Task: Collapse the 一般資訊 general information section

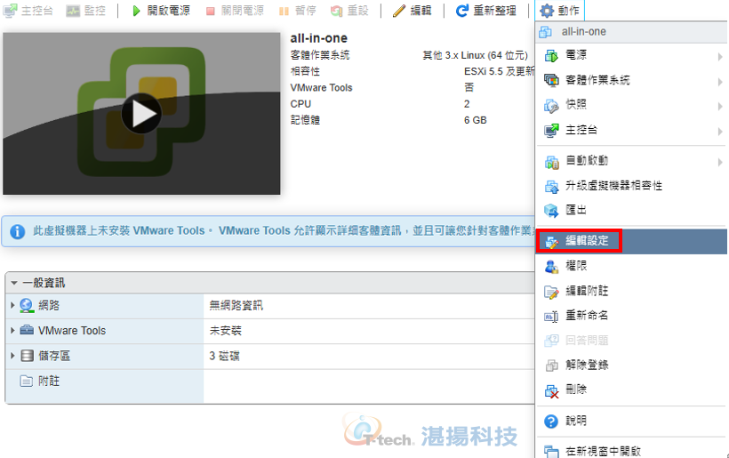Action: 14,283
